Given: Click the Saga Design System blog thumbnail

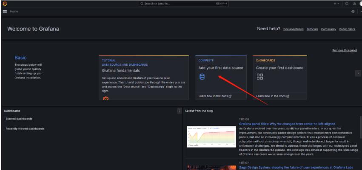Looking at the screenshot, I should 211,167.
